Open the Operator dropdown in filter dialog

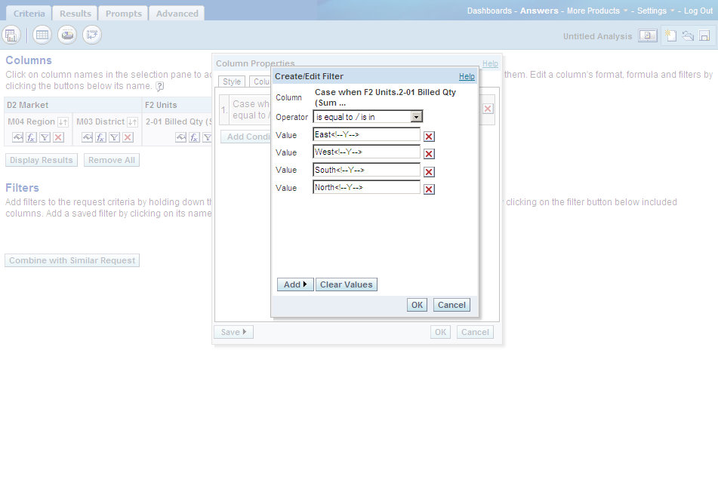[416, 116]
